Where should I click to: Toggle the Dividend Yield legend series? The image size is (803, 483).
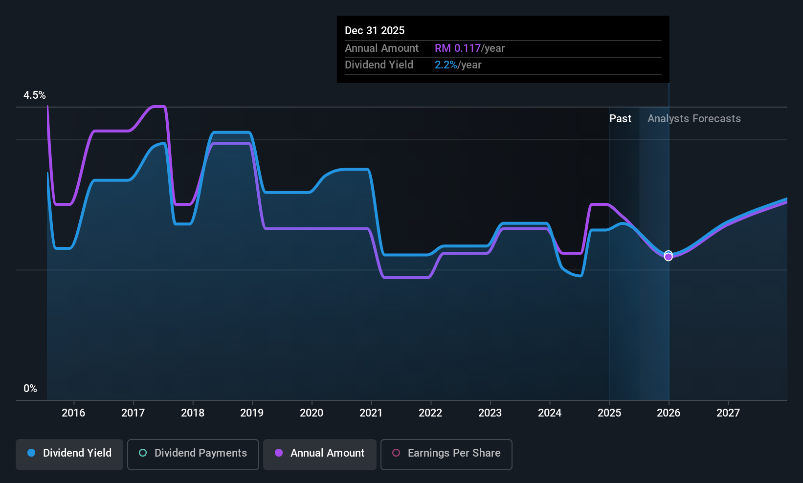pos(69,455)
